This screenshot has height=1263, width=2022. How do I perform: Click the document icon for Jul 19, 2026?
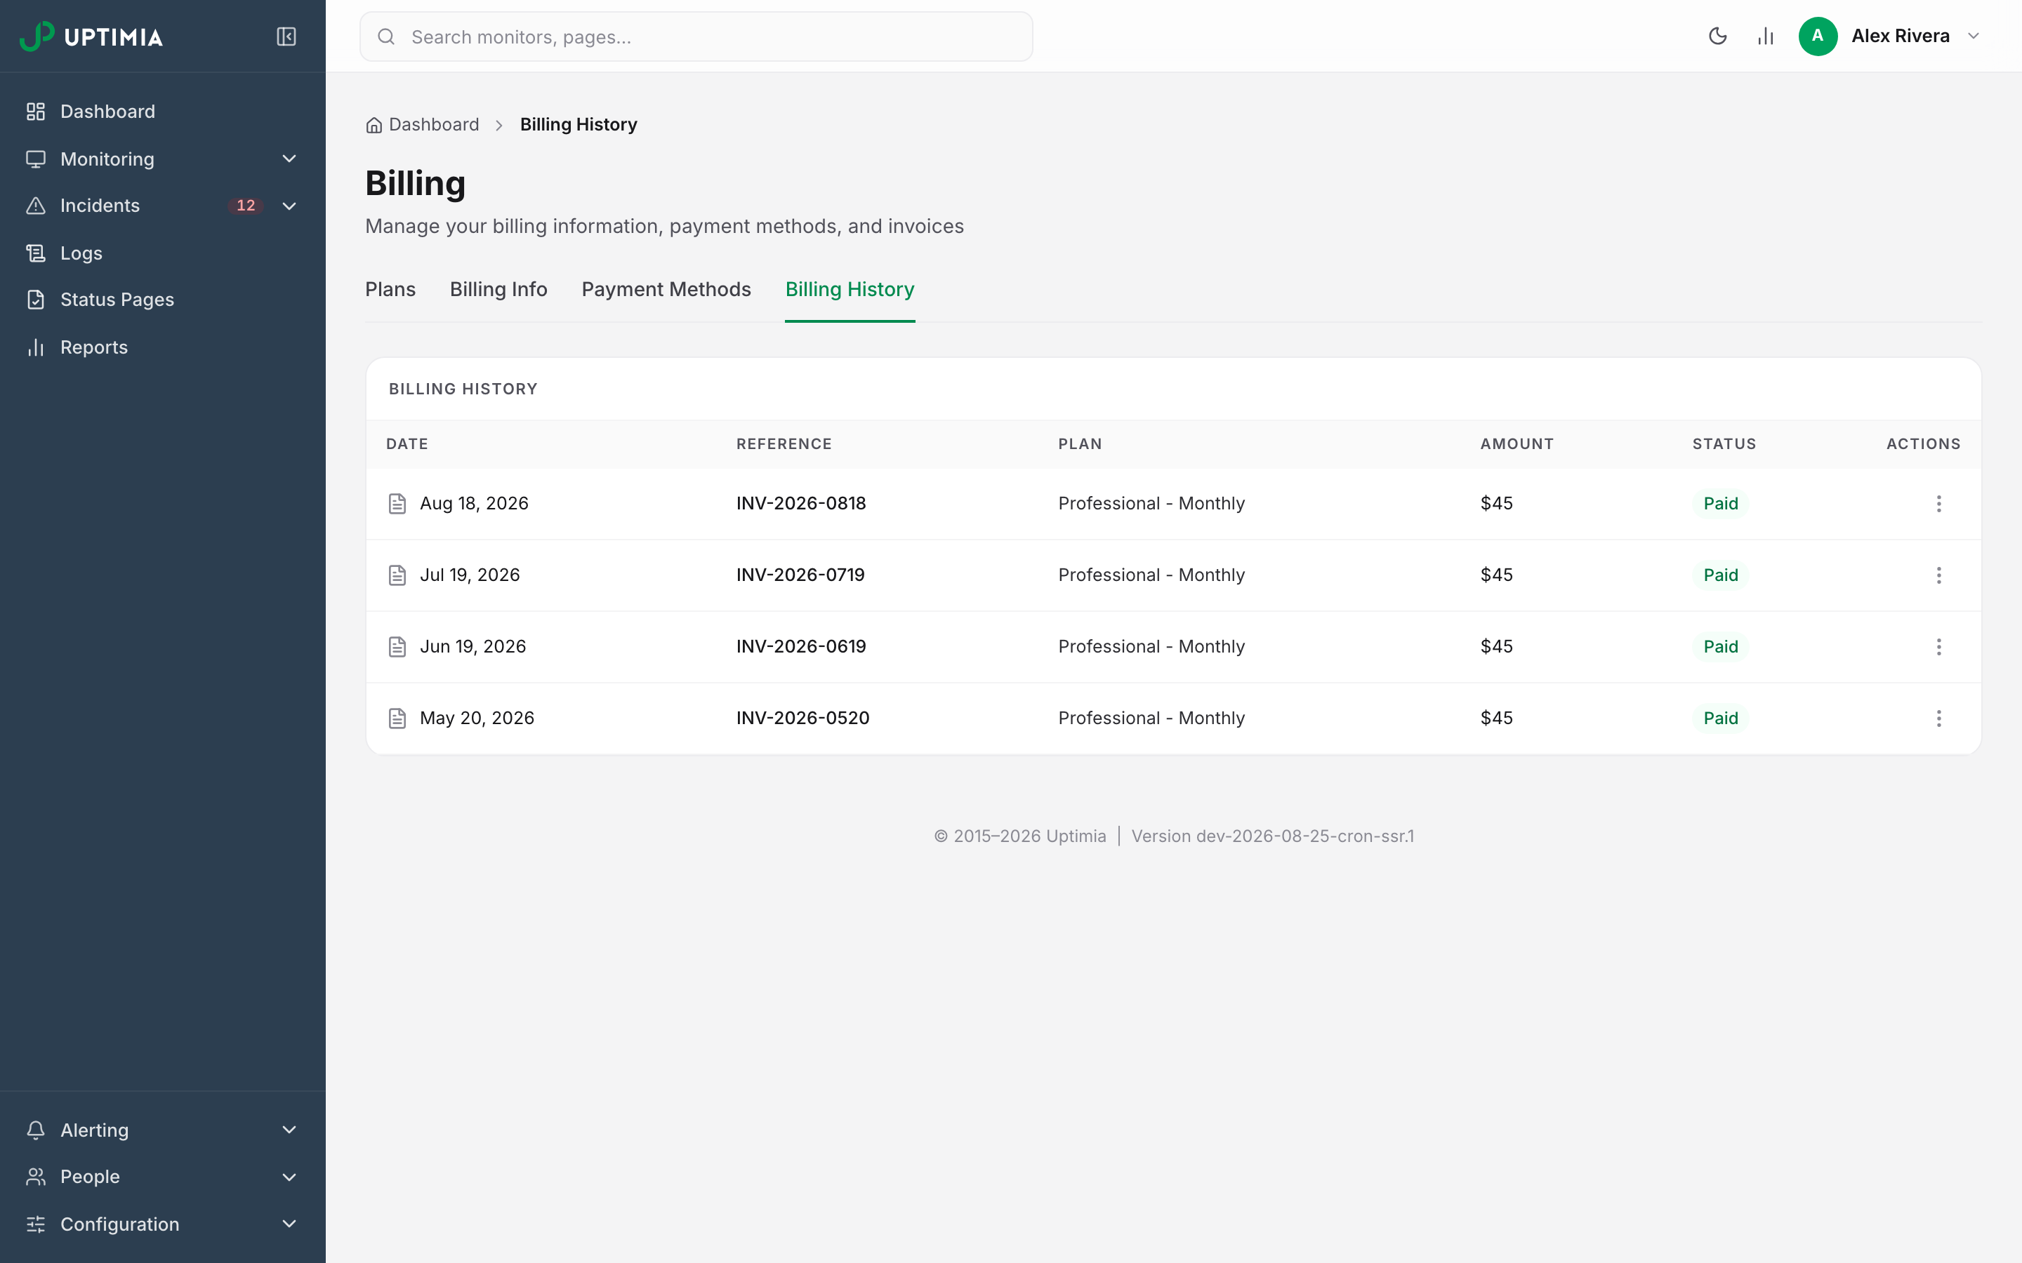[397, 575]
